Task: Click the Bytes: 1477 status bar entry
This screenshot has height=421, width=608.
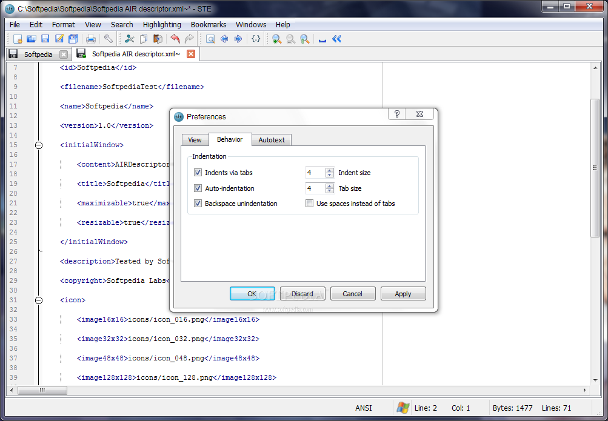Action: 512,408
